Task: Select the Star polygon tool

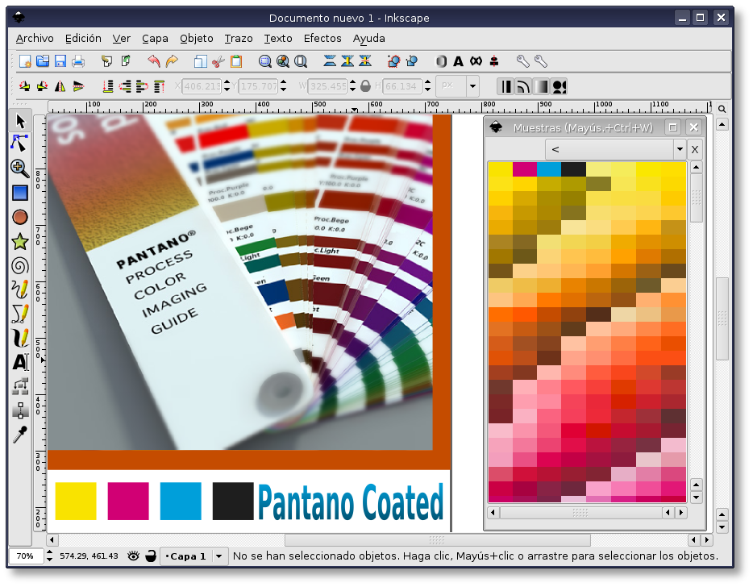Action: (x=20, y=242)
